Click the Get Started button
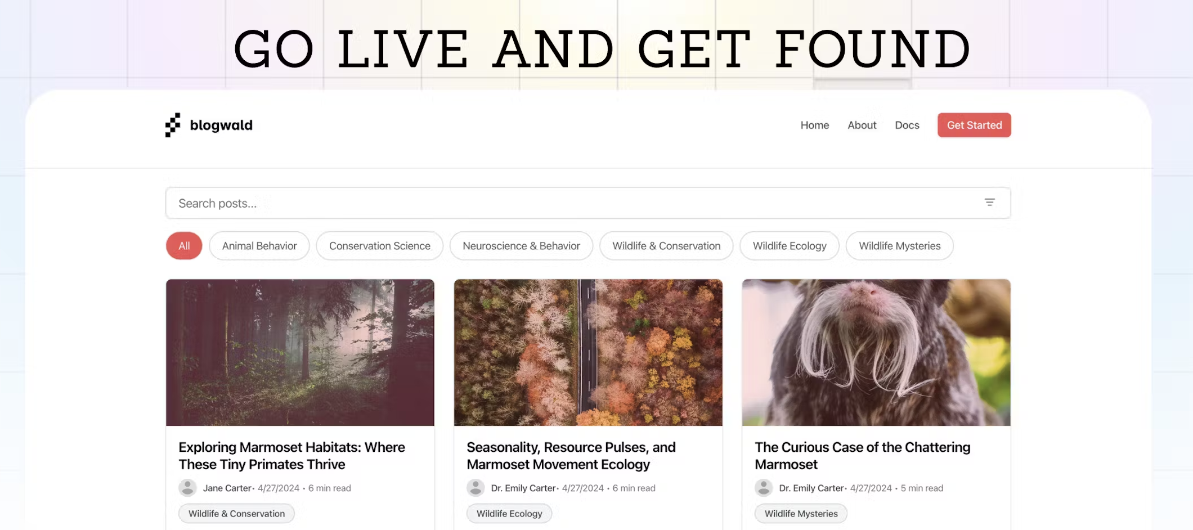This screenshot has width=1193, height=530. 974,125
